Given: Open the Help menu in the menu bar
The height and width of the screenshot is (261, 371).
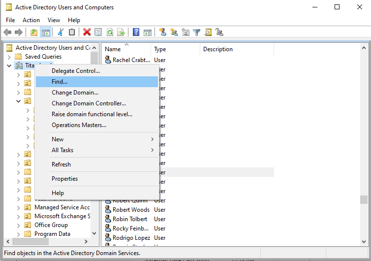Looking at the screenshot, I should point(74,20).
